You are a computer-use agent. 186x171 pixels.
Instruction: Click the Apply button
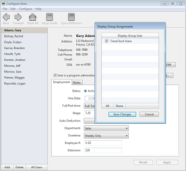pyautogui.click(x=167, y=163)
